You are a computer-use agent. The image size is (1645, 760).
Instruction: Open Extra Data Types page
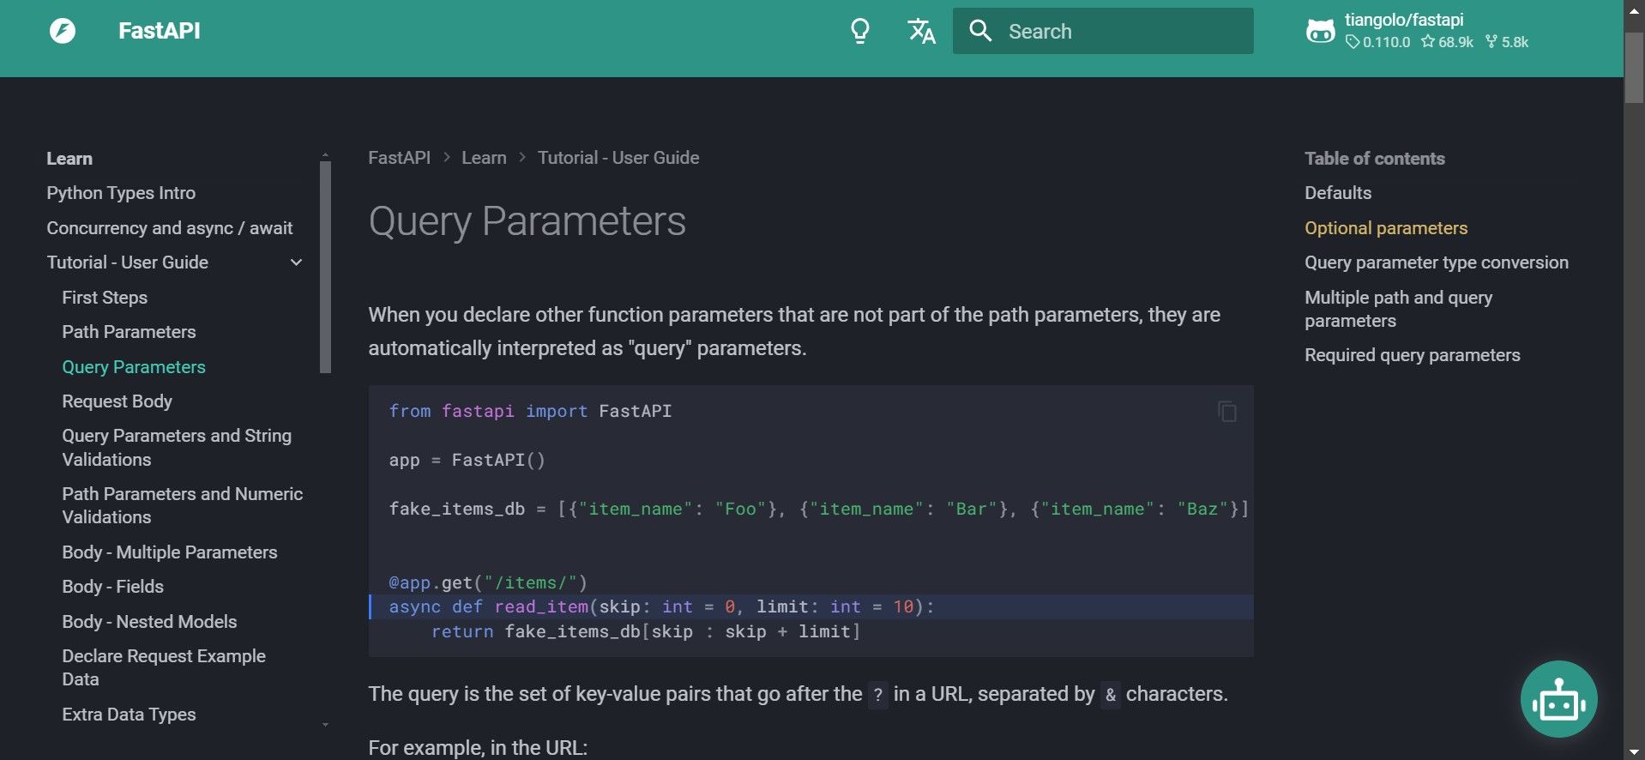tap(129, 715)
